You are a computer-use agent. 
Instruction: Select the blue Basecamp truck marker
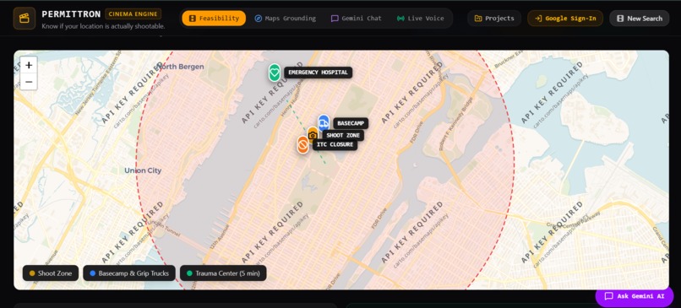pyautogui.click(x=324, y=123)
